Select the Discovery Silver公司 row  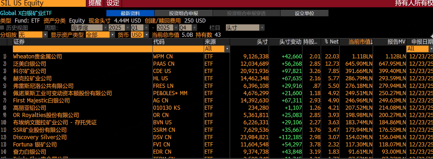217,137
